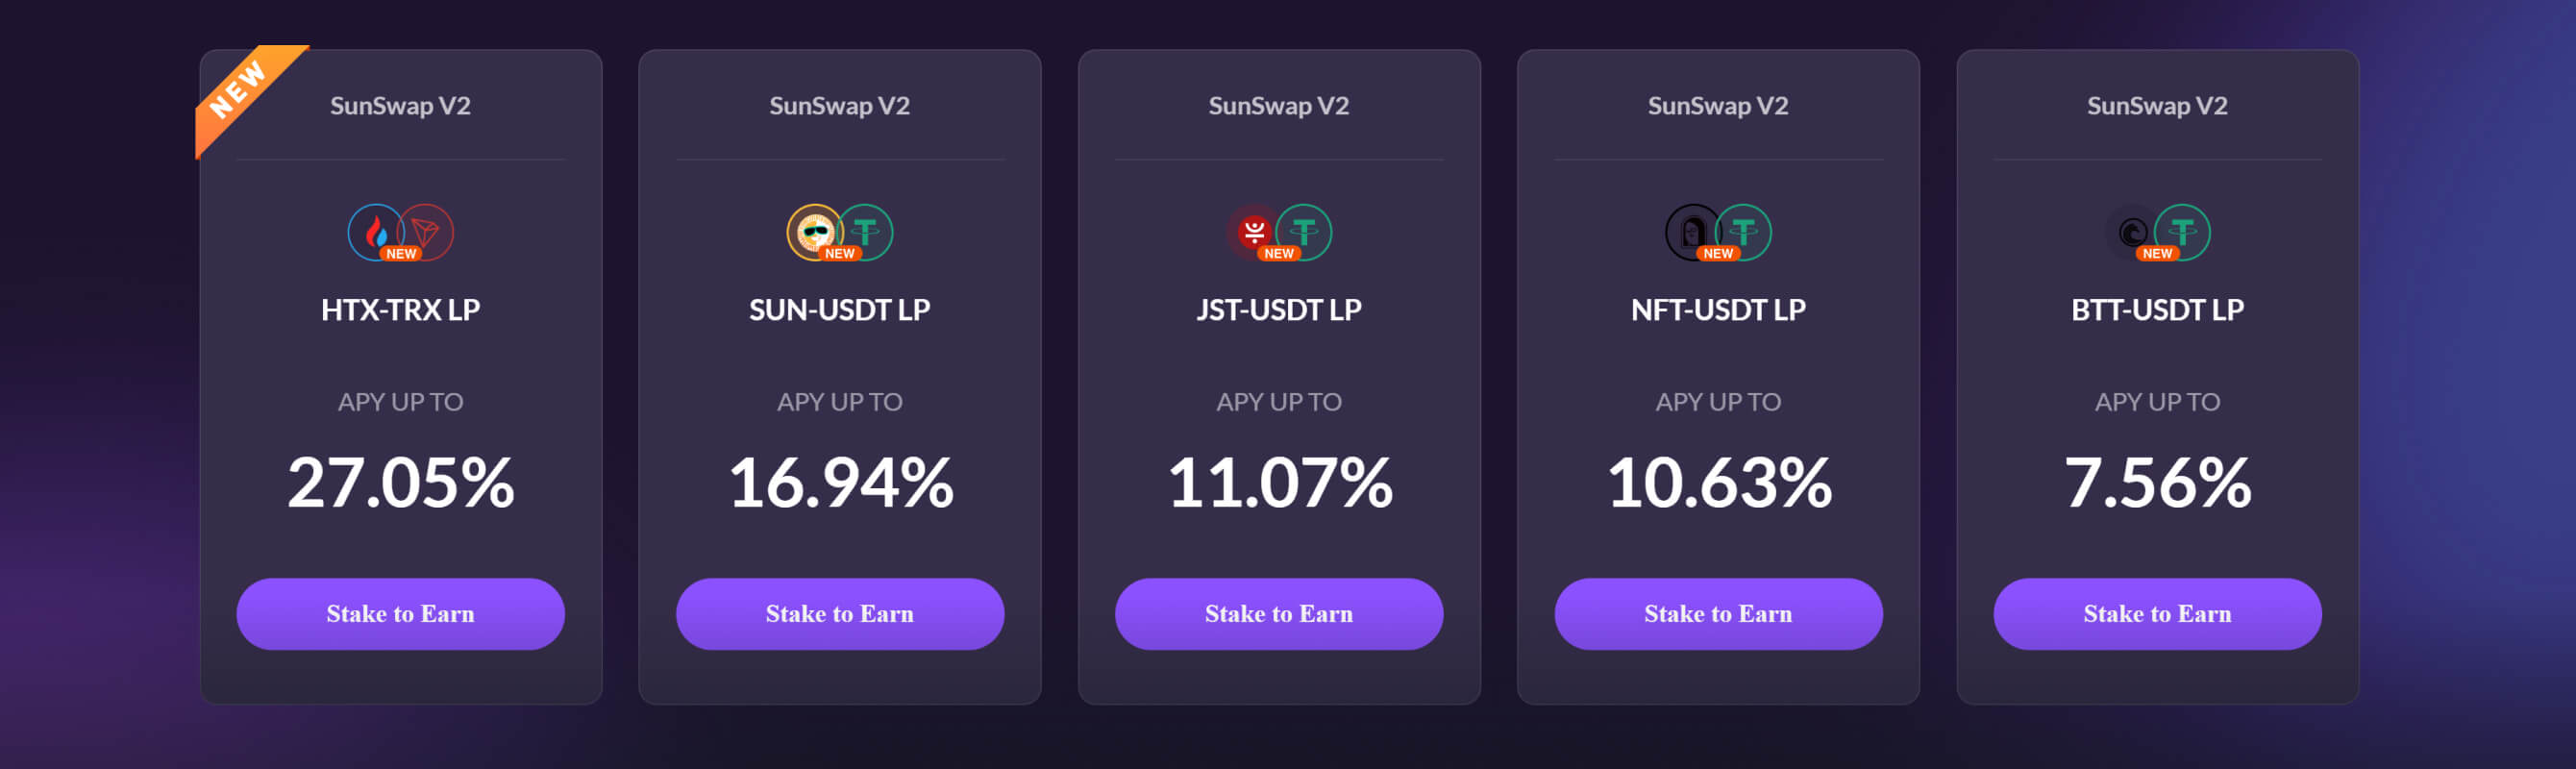
Task: Click USDT icon in JST-USDT card
Action: [1306, 231]
